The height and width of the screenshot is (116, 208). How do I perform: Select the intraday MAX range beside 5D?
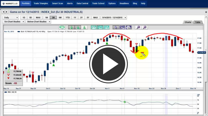tap(38, 18)
